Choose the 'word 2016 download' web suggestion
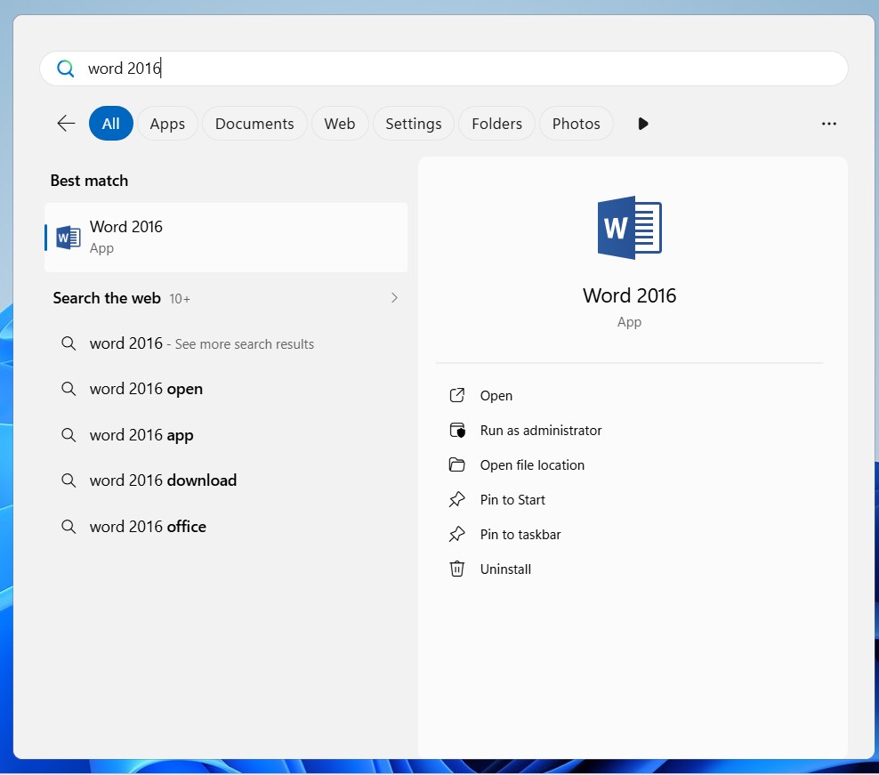 (x=163, y=480)
